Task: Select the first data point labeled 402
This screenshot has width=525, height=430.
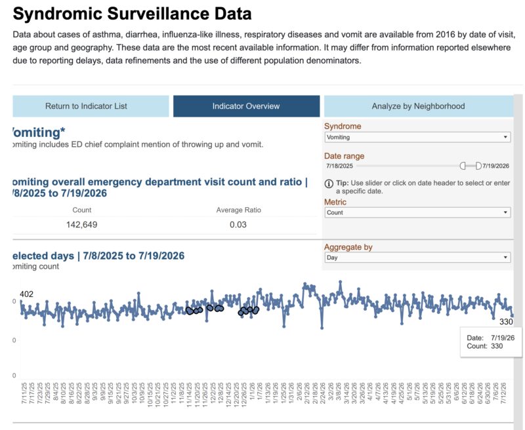Action: [x=21, y=302]
